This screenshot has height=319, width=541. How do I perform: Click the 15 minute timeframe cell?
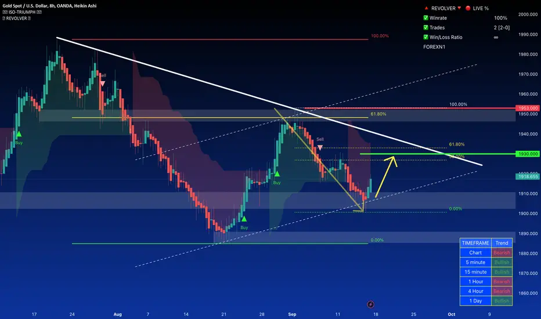point(475,272)
